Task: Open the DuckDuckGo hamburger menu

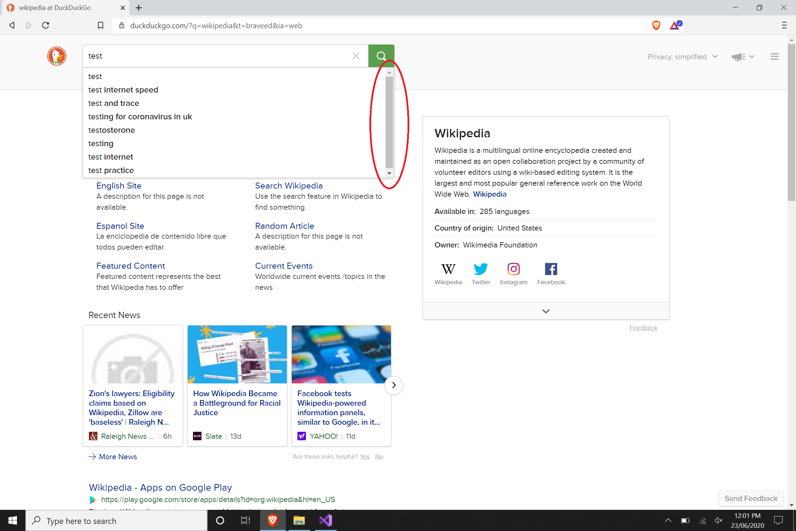Action: point(774,56)
